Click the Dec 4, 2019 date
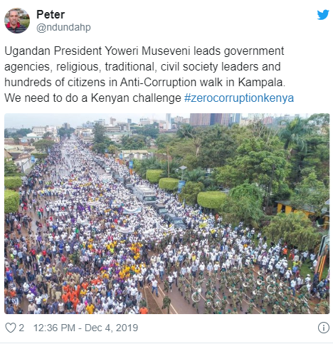 coord(112,328)
